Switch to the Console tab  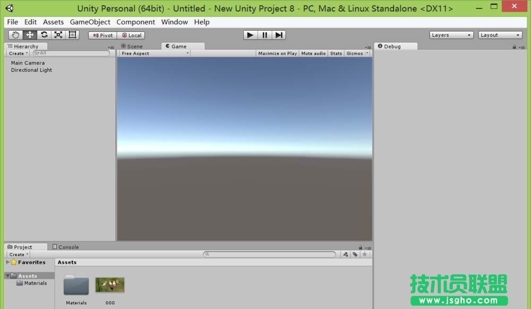pos(66,247)
